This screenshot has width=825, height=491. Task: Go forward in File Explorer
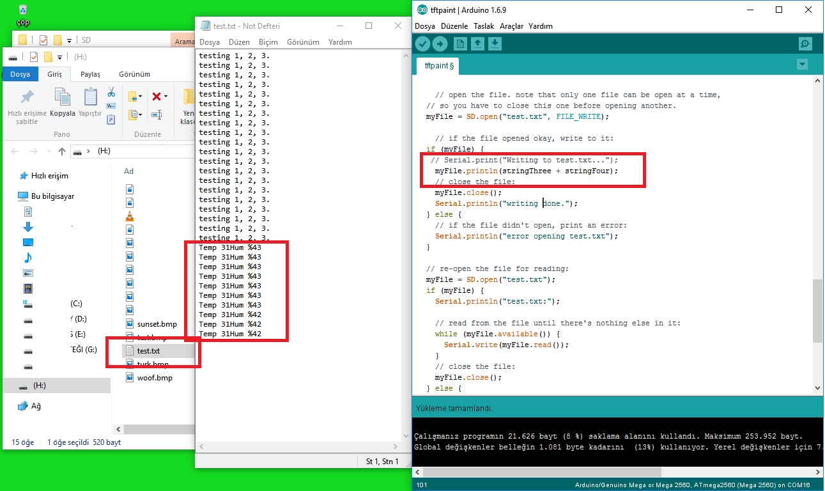coord(33,152)
